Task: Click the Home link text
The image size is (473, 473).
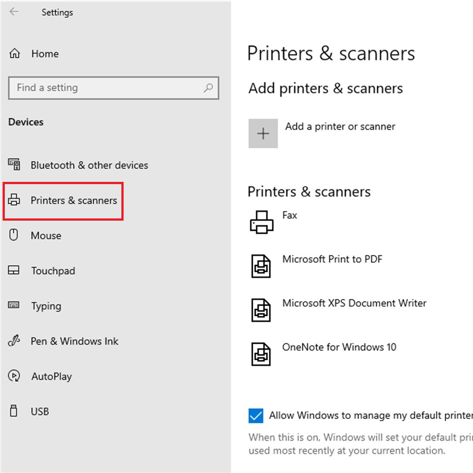Action: [45, 54]
